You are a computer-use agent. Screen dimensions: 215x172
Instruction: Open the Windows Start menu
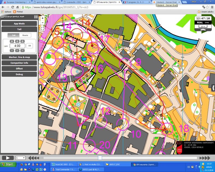[8, 164]
